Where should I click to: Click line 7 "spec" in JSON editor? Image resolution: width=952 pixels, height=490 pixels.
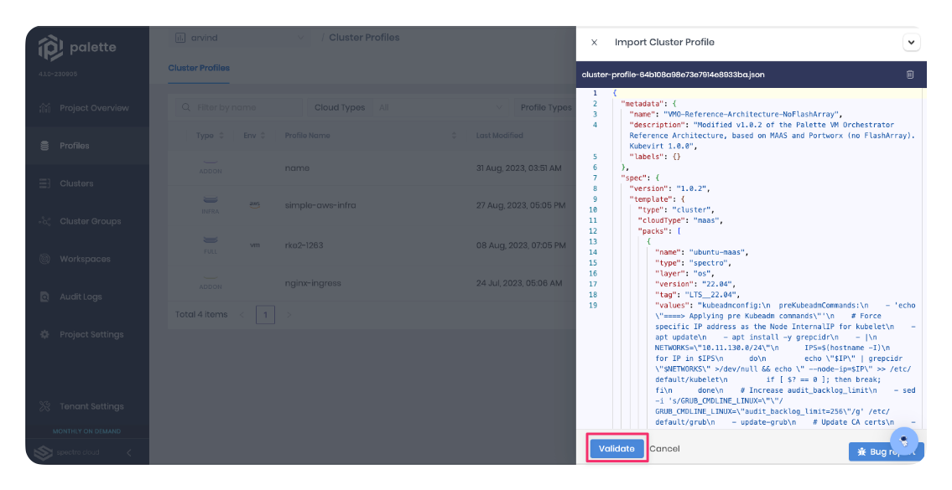coord(640,178)
